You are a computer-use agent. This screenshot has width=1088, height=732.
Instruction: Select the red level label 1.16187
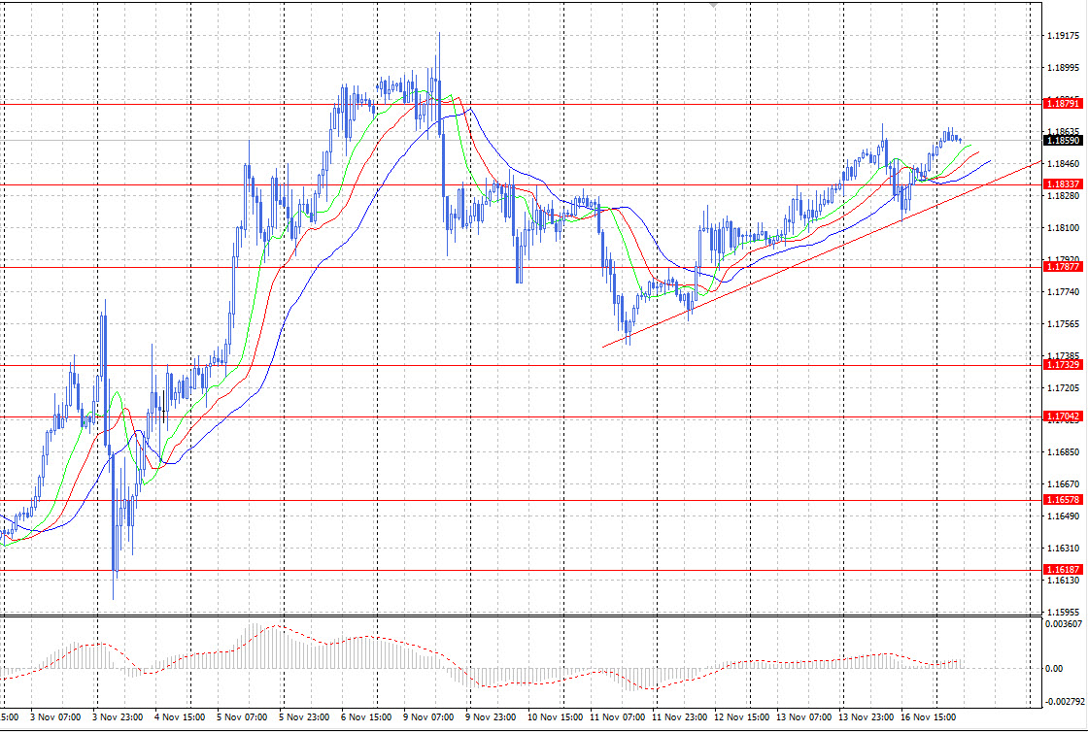1063,570
